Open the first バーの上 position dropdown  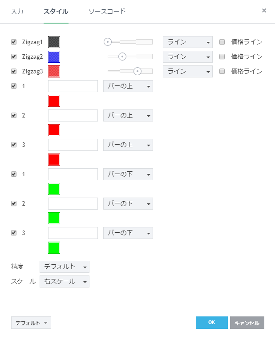(x=128, y=86)
